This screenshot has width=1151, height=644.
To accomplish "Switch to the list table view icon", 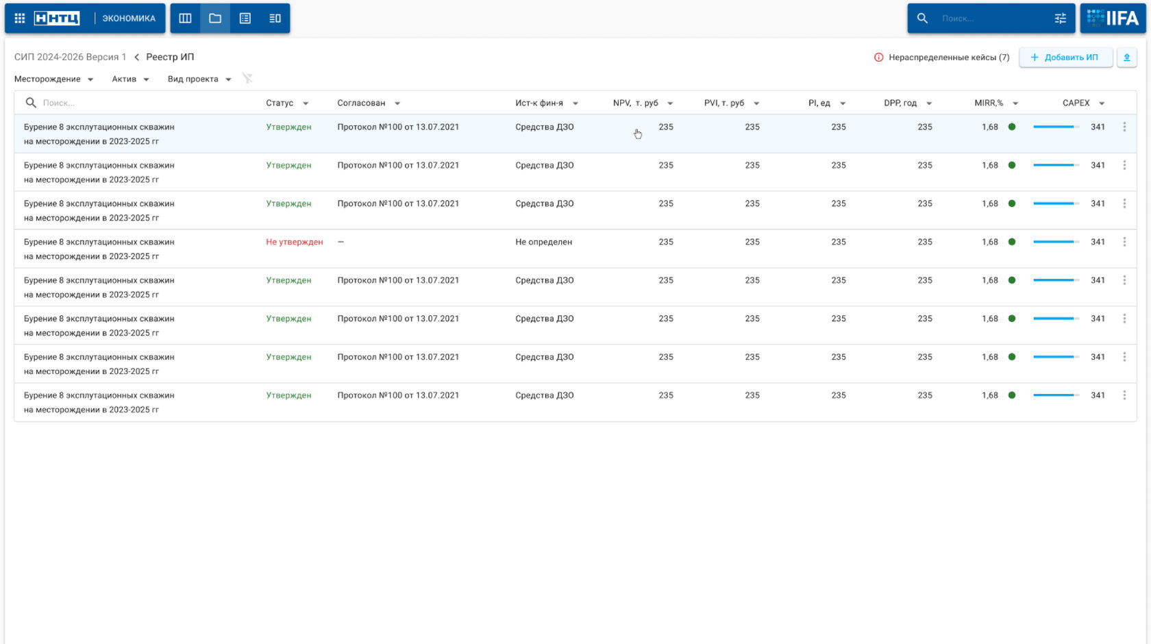I will (245, 18).
